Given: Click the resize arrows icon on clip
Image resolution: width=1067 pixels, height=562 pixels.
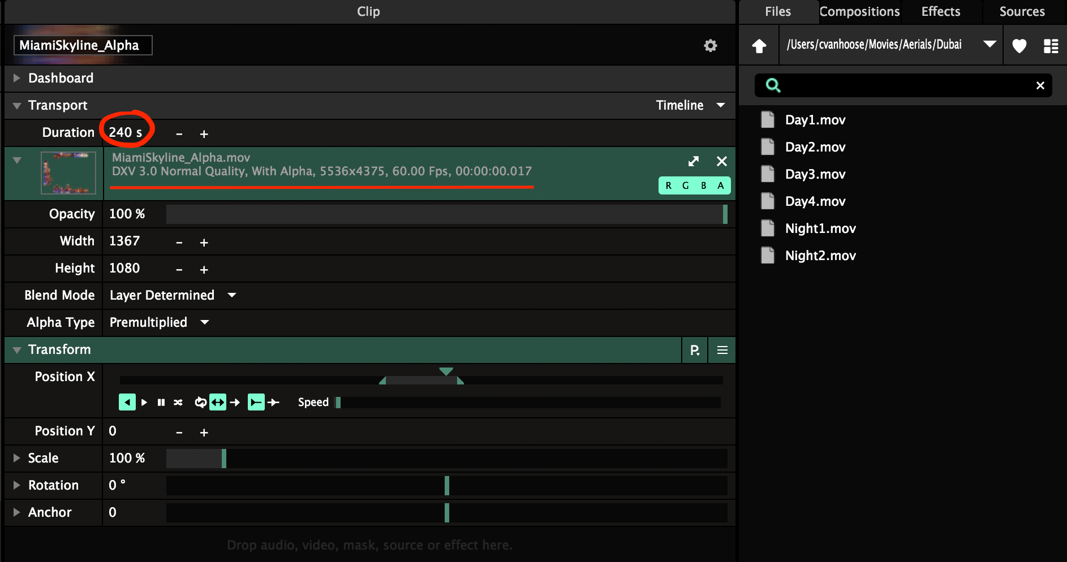Looking at the screenshot, I should point(694,161).
